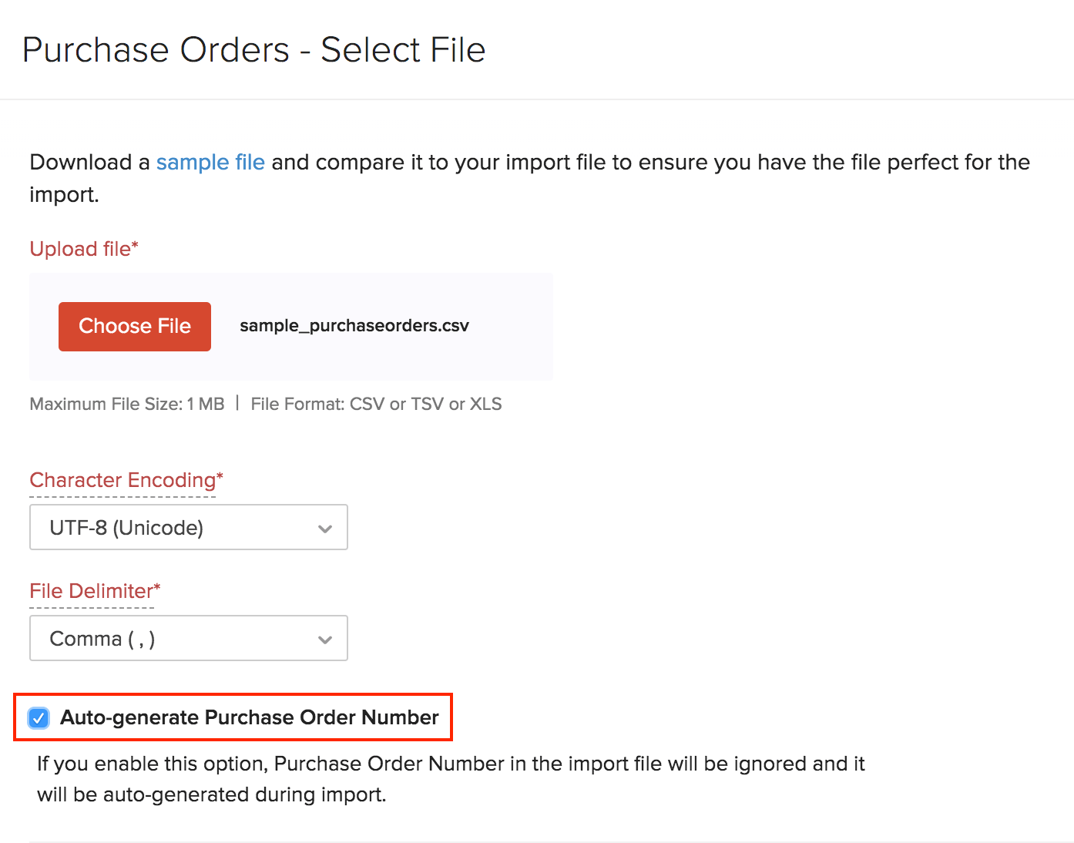Toggle the highlighted purchase order number option
1074x843 pixels.
click(x=38, y=717)
